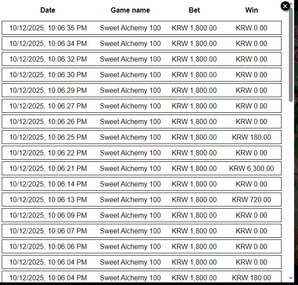This screenshot has width=298, height=285.
Task: Select the 10:06:09 PM history row
Action: click(142, 215)
